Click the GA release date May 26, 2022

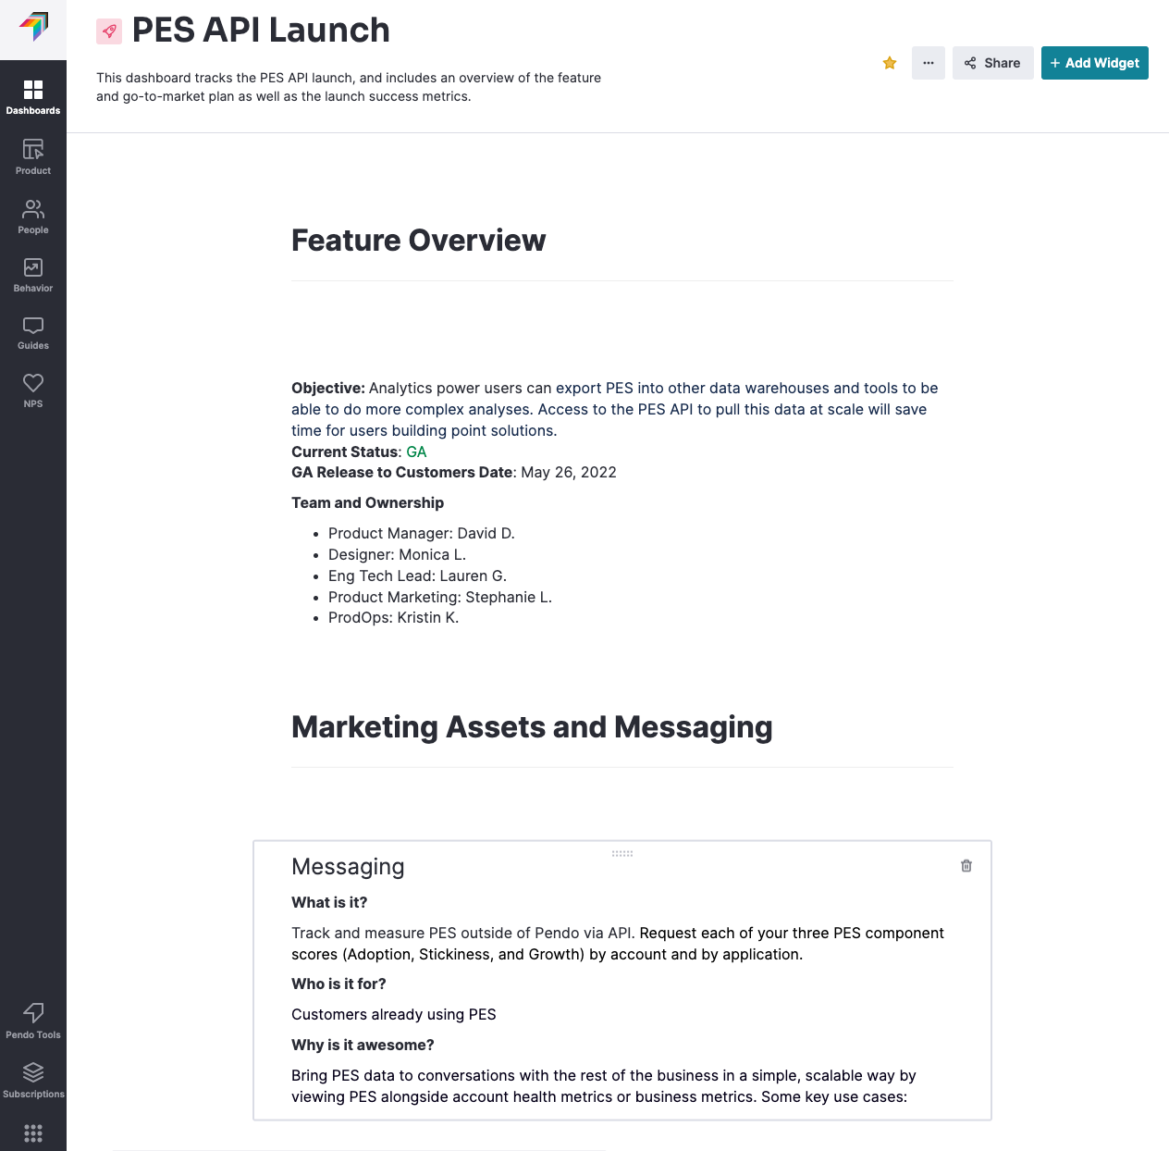pyautogui.click(x=569, y=472)
